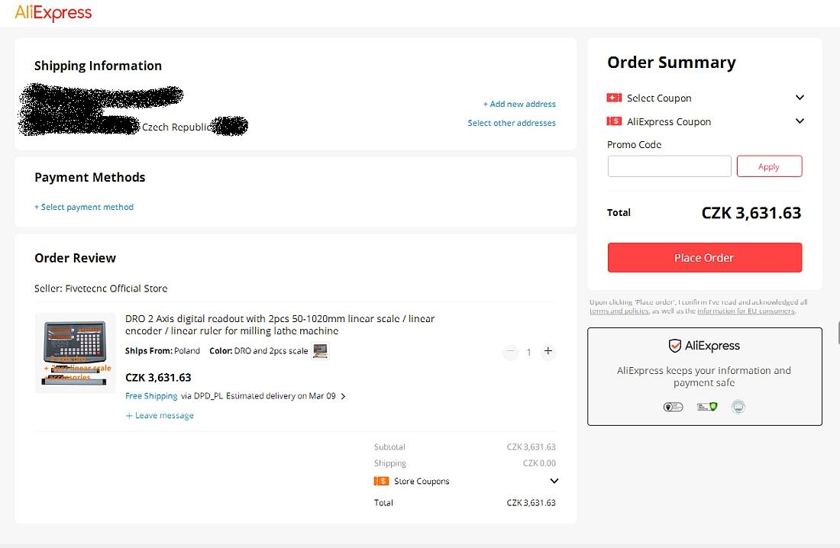Image resolution: width=840 pixels, height=548 pixels.
Task: Click the Promo Code input field
Action: [x=669, y=166]
